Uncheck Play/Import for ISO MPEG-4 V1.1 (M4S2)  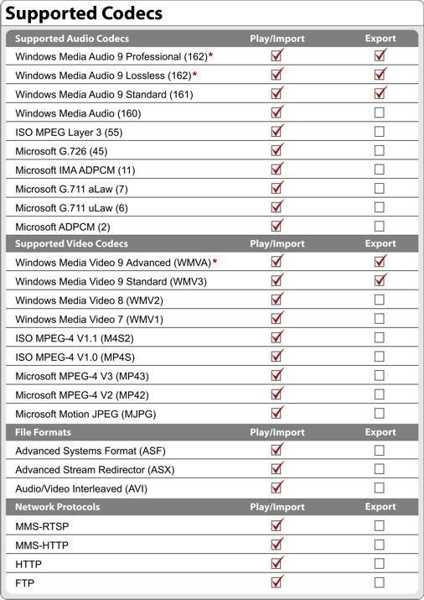point(277,337)
